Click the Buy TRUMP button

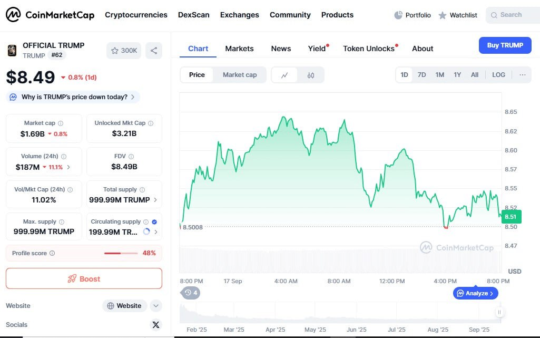pyautogui.click(x=505, y=45)
